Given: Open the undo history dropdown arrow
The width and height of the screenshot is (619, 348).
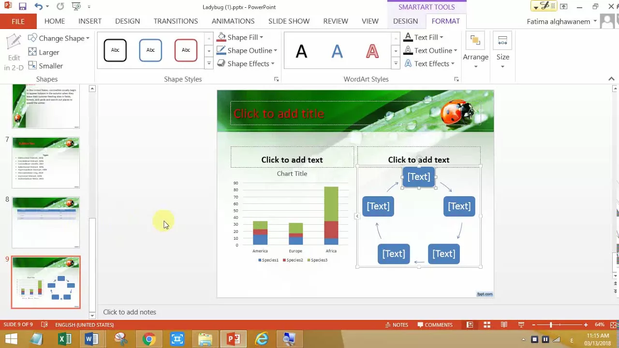Looking at the screenshot, I should click(47, 7).
